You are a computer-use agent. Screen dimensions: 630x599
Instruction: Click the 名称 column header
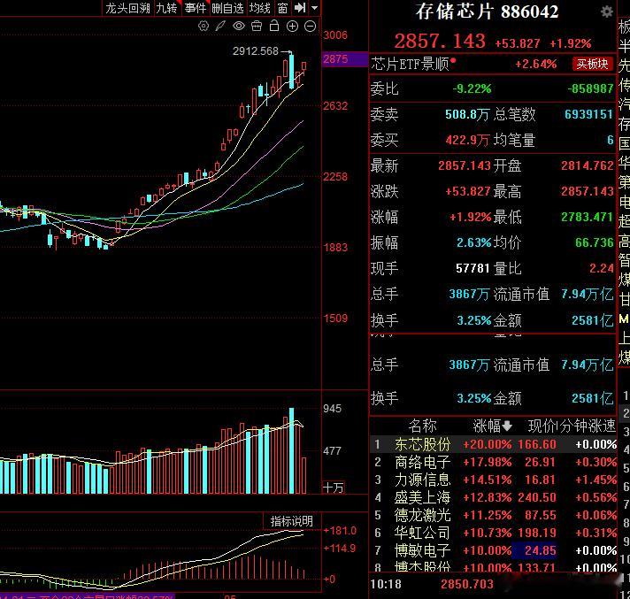422,426
